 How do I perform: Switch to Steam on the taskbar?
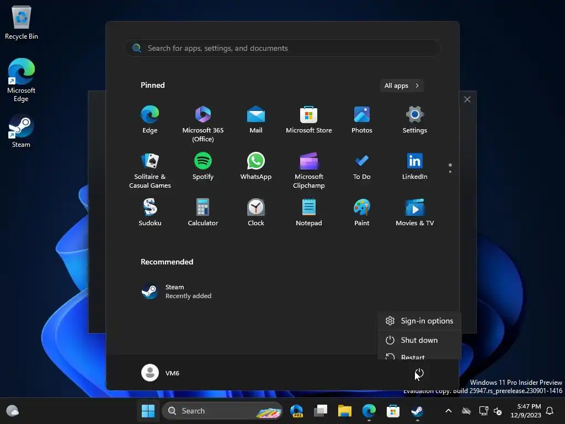417,411
